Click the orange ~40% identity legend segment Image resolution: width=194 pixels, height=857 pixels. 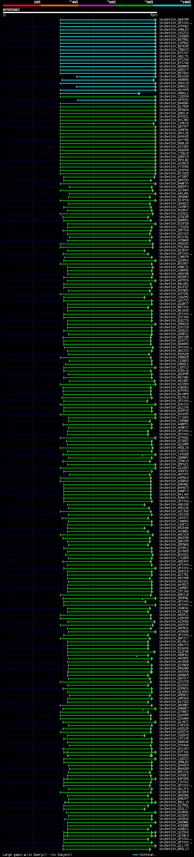coord(59,6)
